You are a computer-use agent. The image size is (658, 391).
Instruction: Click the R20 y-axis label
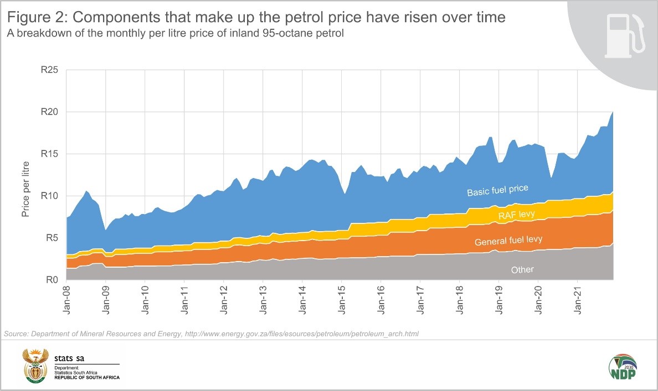[49, 112]
